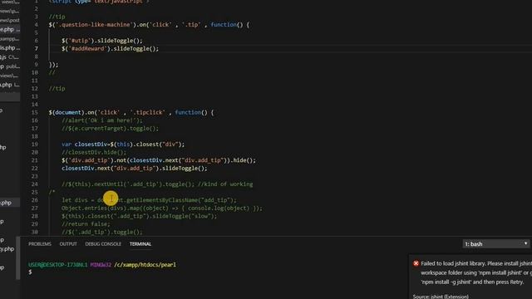Click '.question-like-machine' selector on line 4
Image resolution: width=532 pixels, height=299 pixels.
[94, 25]
